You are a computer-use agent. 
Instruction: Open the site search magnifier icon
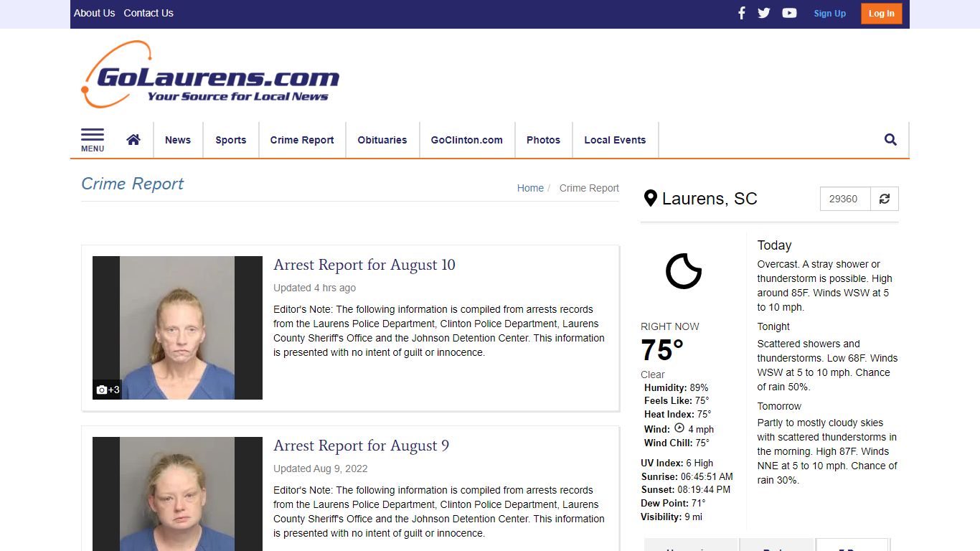890,140
